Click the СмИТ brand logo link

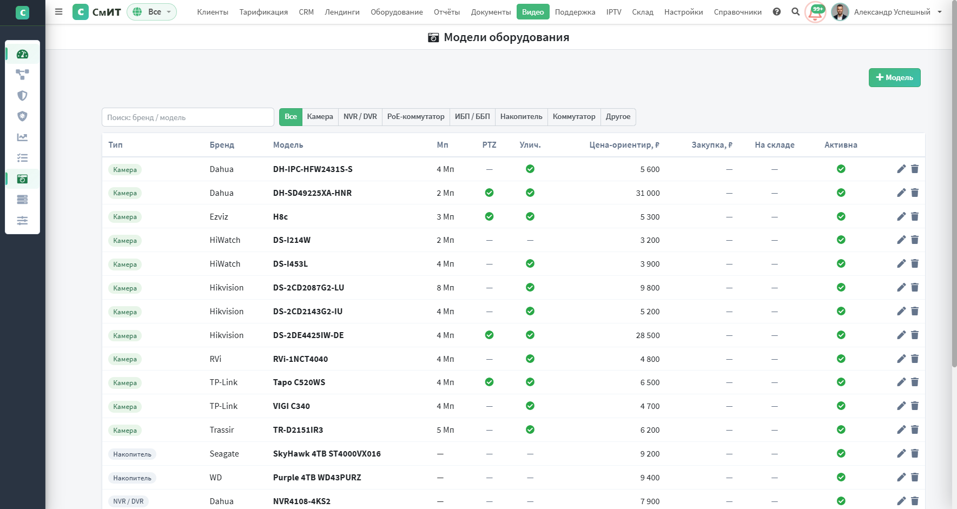click(97, 12)
